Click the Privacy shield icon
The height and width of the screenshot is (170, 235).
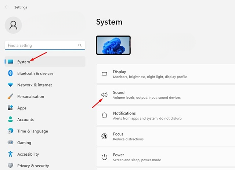pos(10,166)
